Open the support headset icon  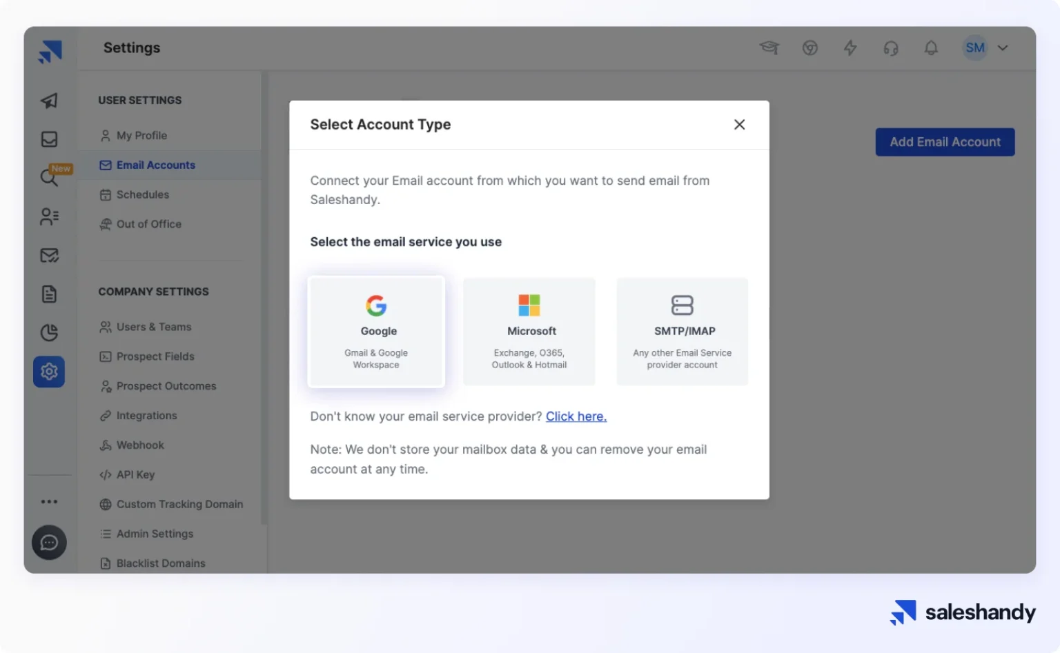891,48
